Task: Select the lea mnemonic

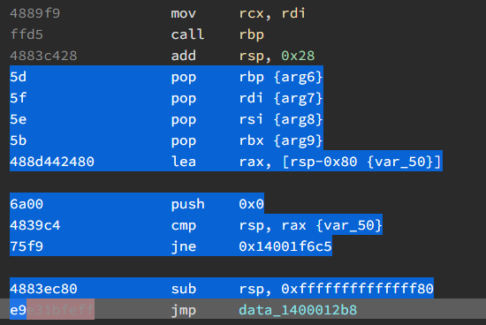Action: coord(184,162)
